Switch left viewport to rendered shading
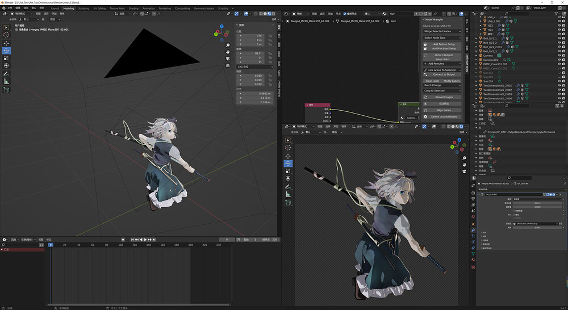 (x=274, y=14)
